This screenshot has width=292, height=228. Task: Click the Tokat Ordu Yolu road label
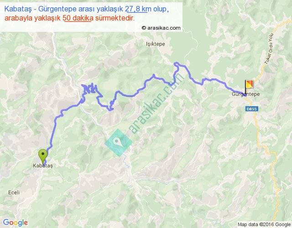pos(269,49)
